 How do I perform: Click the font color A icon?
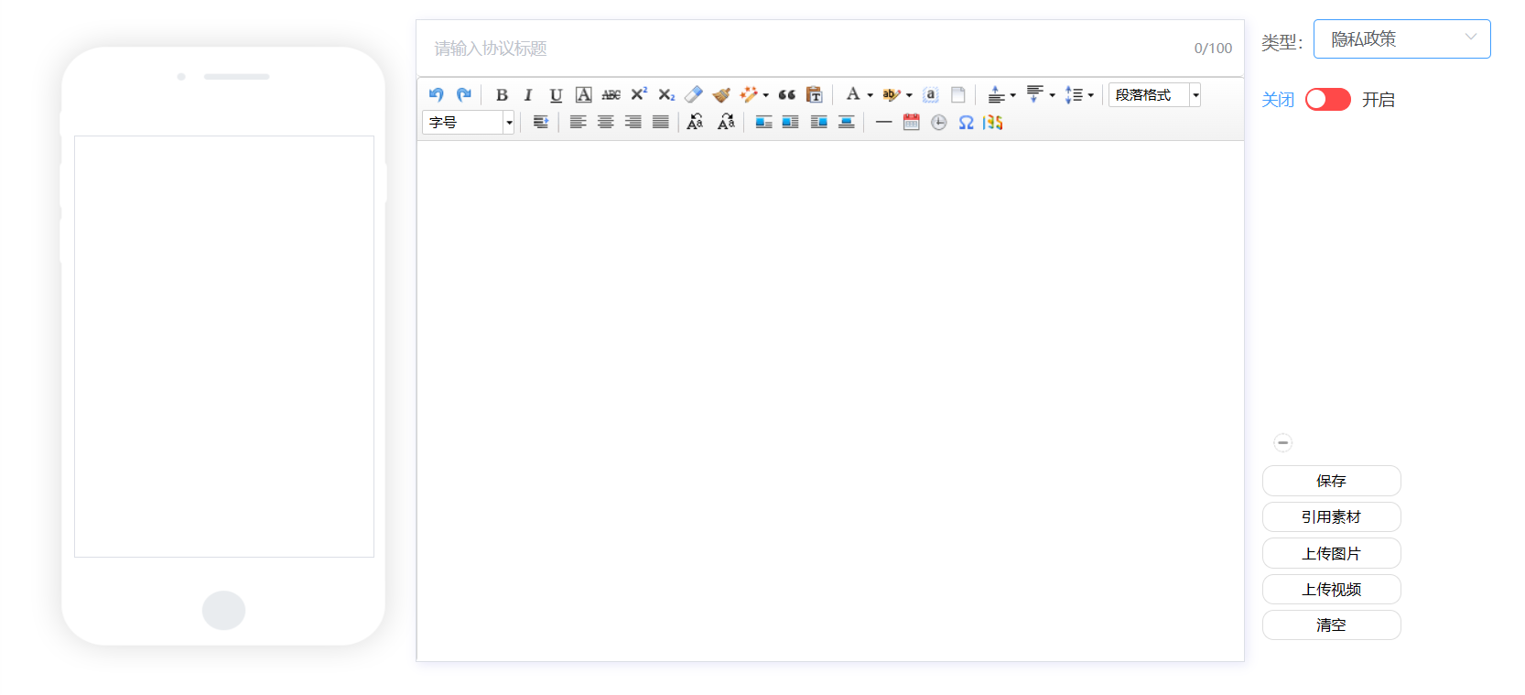pos(852,94)
